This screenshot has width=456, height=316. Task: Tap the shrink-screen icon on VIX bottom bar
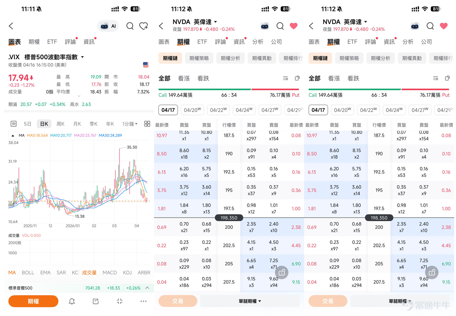[x=119, y=301]
